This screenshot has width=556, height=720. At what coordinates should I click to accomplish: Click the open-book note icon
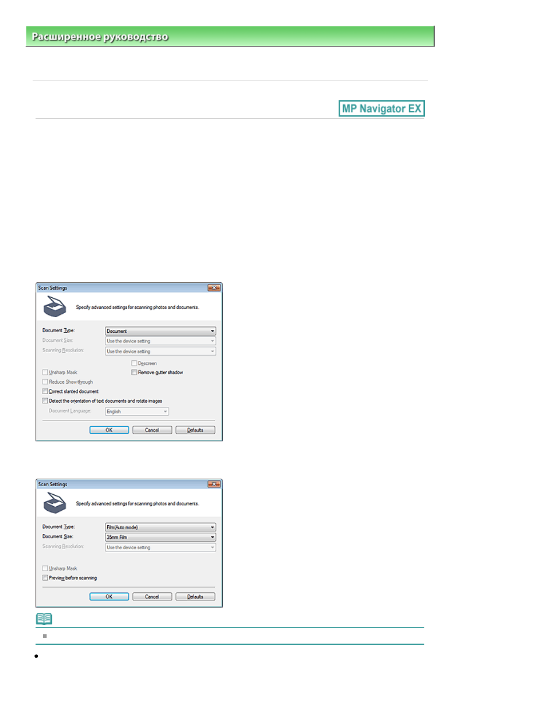click(x=44, y=619)
